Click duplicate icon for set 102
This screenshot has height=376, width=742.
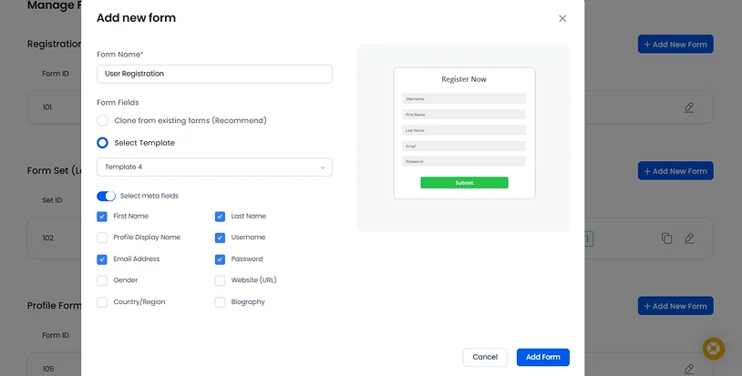(666, 239)
